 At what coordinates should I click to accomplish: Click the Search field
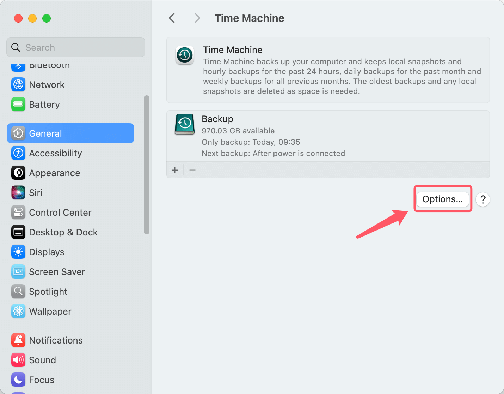coord(75,47)
